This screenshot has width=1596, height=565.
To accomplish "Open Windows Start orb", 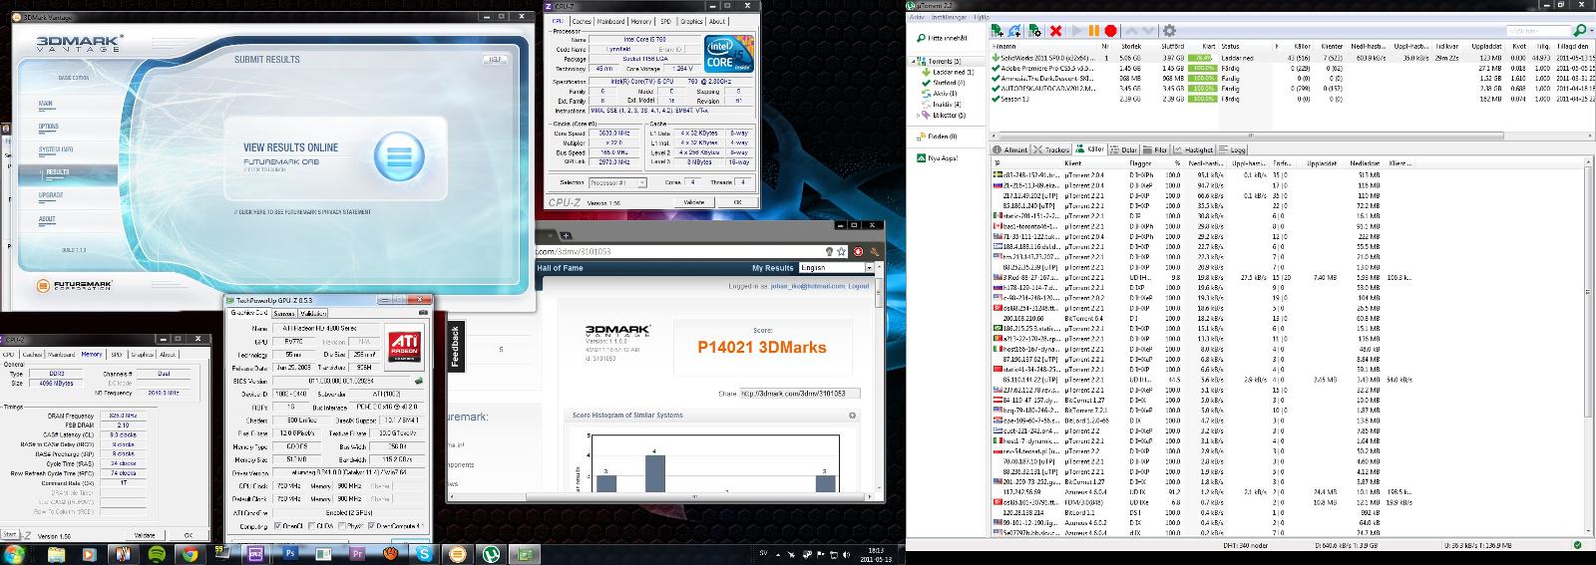I will (x=14, y=553).
